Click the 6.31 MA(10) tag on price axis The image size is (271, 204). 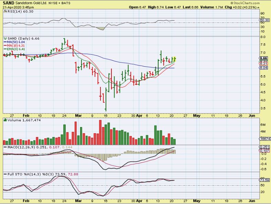pyautogui.click(x=263, y=64)
